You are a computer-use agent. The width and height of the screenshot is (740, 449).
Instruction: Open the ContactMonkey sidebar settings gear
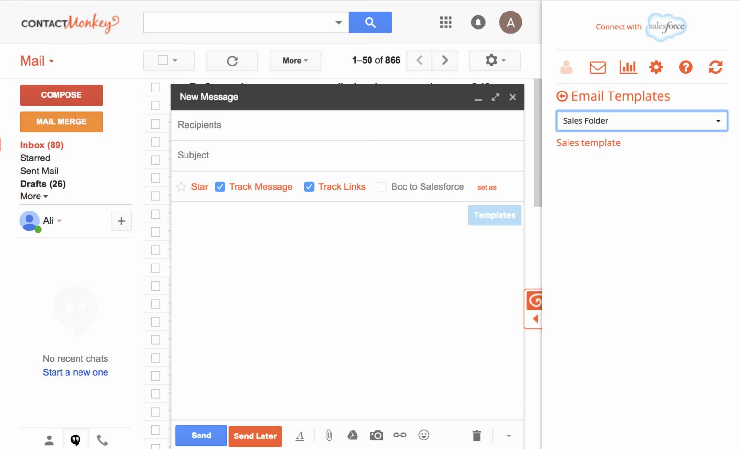[x=656, y=67]
